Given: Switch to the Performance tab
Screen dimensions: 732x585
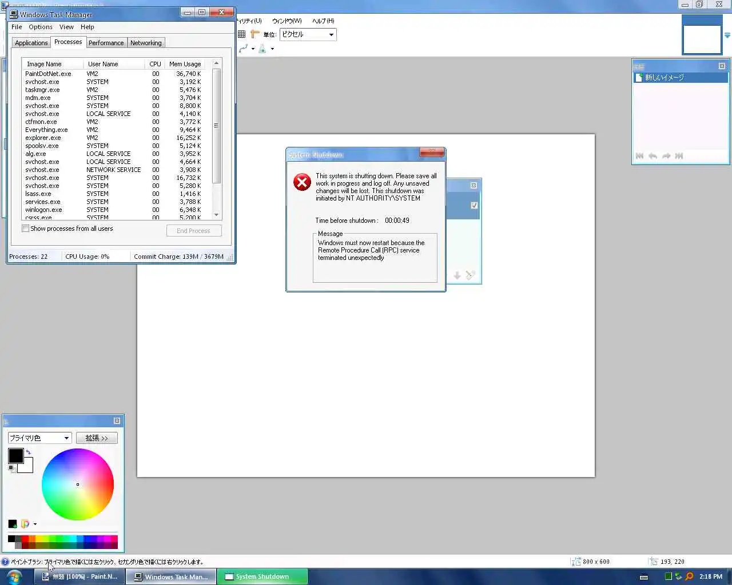Looking at the screenshot, I should [x=106, y=43].
